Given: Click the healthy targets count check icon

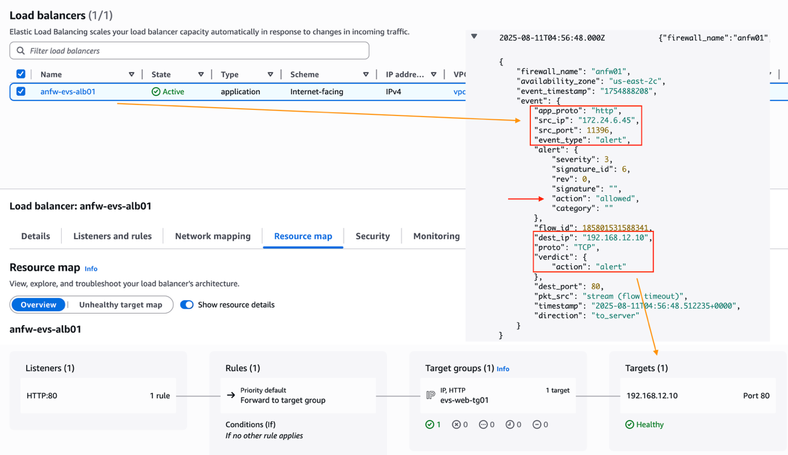Looking at the screenshot, I should 429,425.
